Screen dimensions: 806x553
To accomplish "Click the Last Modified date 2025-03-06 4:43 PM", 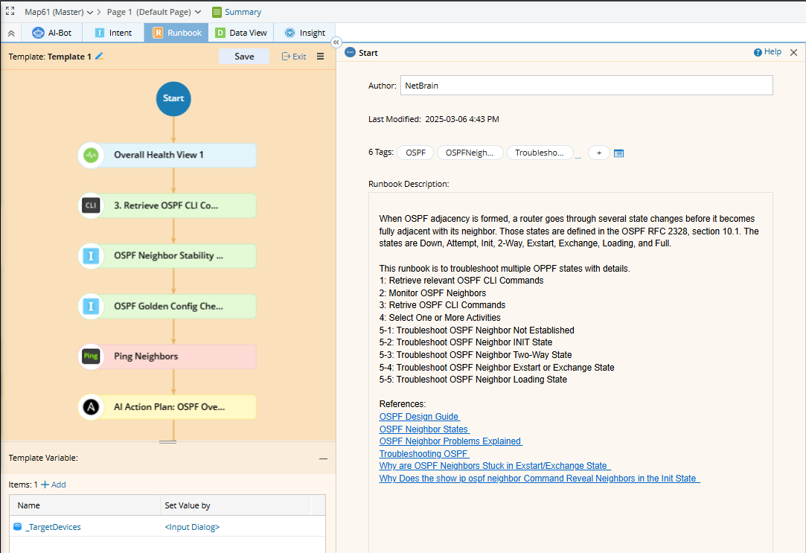I will click(462, 119).
